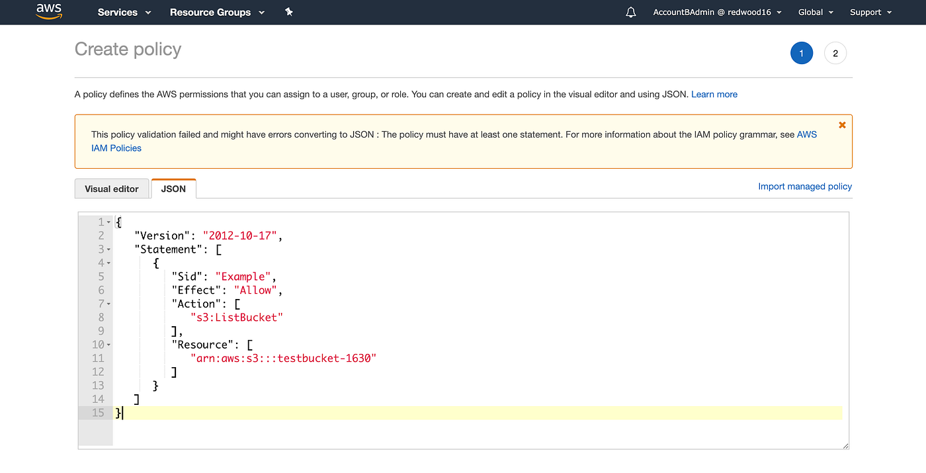
Task: Collapse the Statement array fold arrow
Action: click(108, 250)
